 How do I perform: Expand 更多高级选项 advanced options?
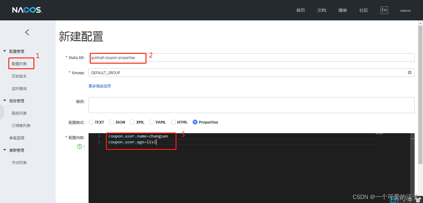click(x=100, y=86)
